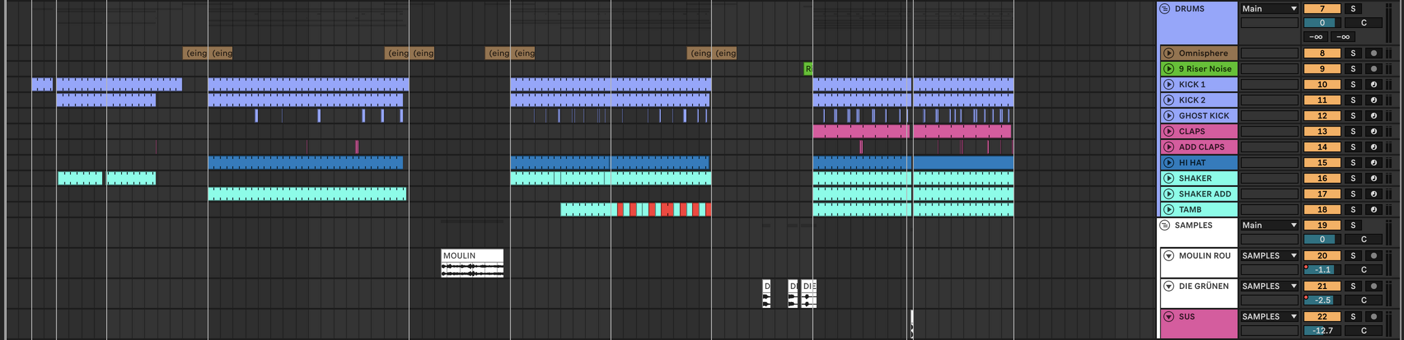Toggle track activator 10 on KICK 1
The width and height of the screenshot is (1404, 340).
click(x=1322, y=84)
